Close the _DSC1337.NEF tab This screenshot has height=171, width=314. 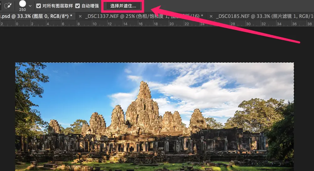(x=80, y=16)
